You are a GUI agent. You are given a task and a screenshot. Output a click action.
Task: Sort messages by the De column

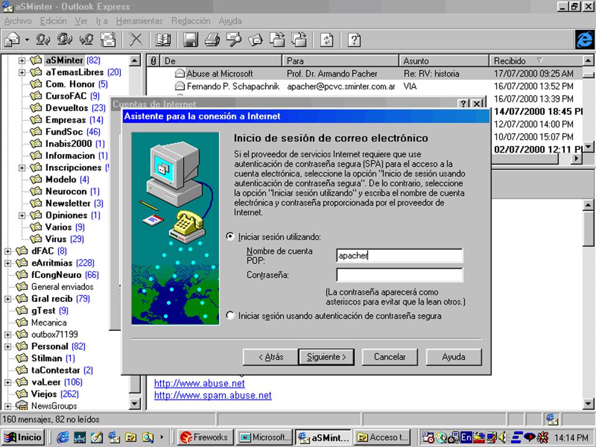(221, 61)
